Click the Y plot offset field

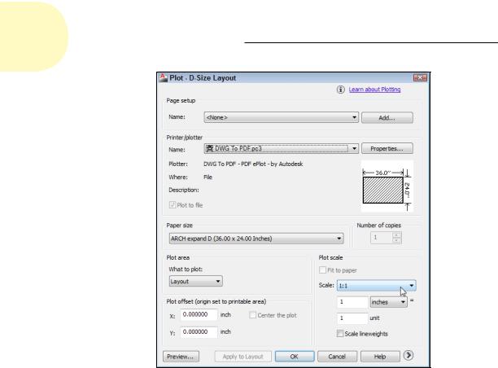pyautogui.click(x=199, y=332)
